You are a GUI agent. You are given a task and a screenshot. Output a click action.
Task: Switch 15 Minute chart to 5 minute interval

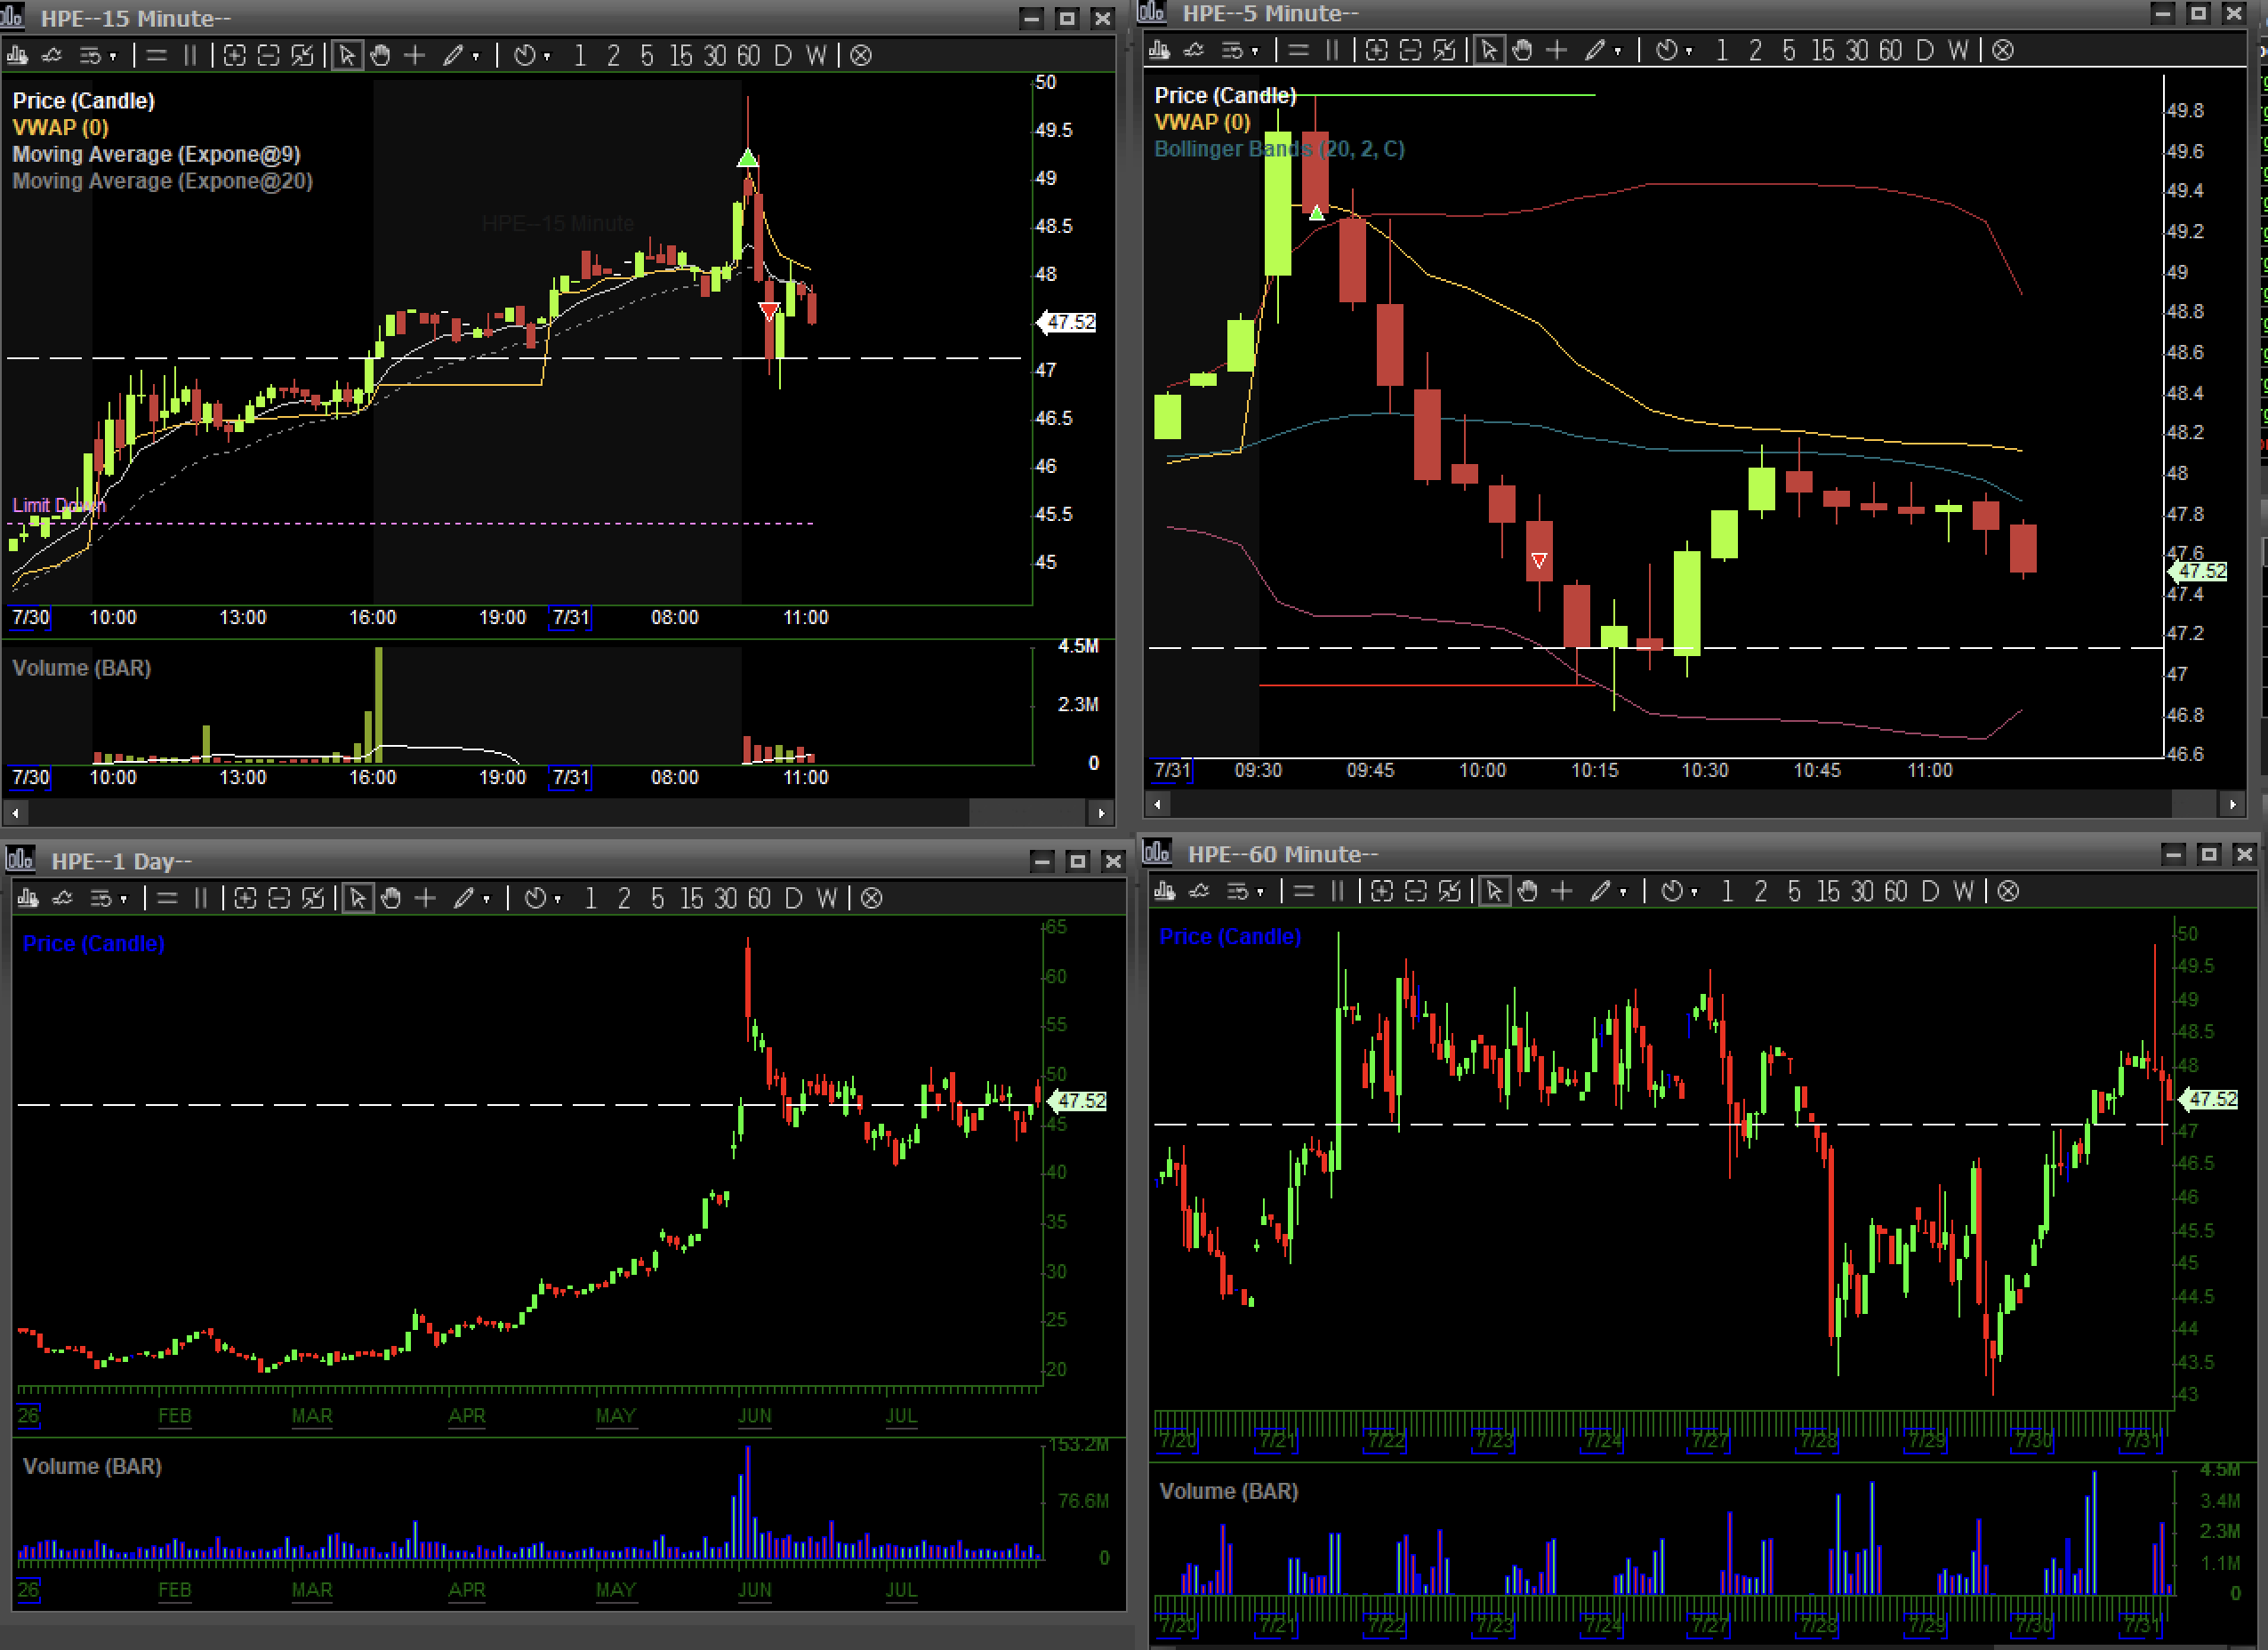pos(647,55)
